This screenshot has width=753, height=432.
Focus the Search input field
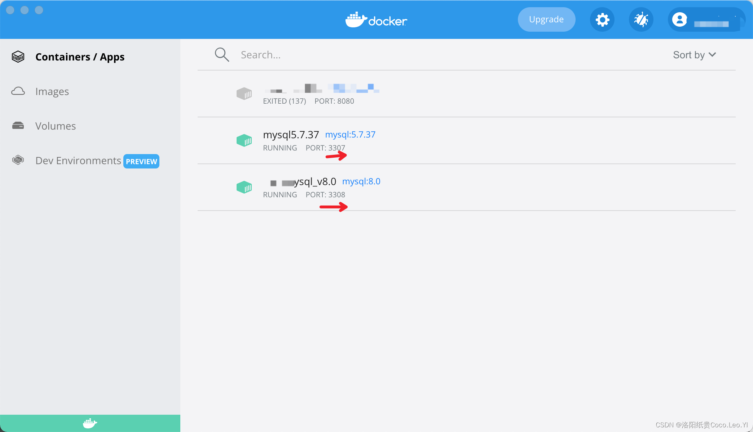[447, 55]
